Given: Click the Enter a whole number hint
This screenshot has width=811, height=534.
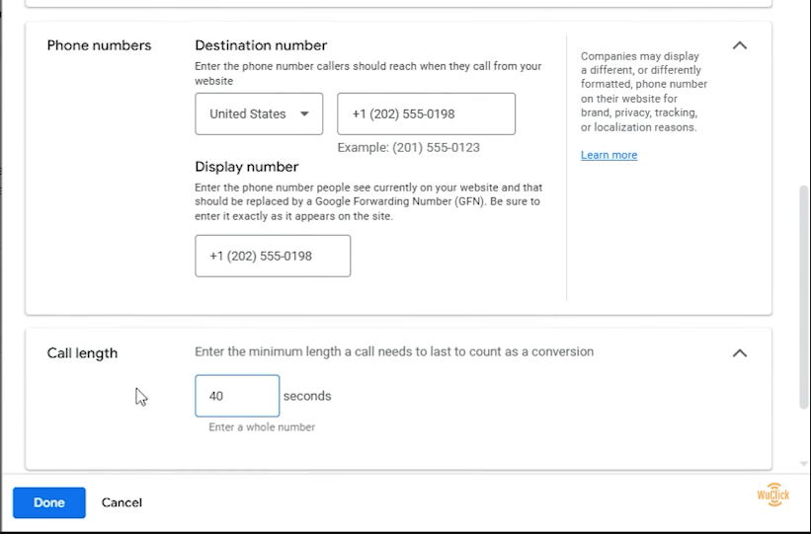Looking at the screenshot, I should 262,427.
